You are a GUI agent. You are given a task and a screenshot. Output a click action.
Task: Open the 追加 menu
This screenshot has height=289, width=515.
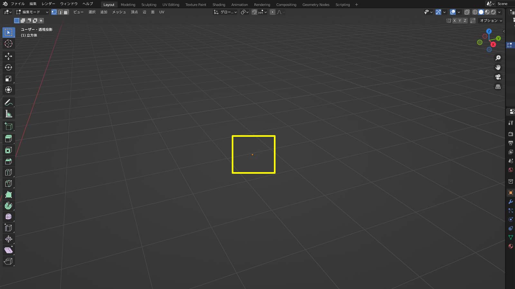(x=104, y=12)
